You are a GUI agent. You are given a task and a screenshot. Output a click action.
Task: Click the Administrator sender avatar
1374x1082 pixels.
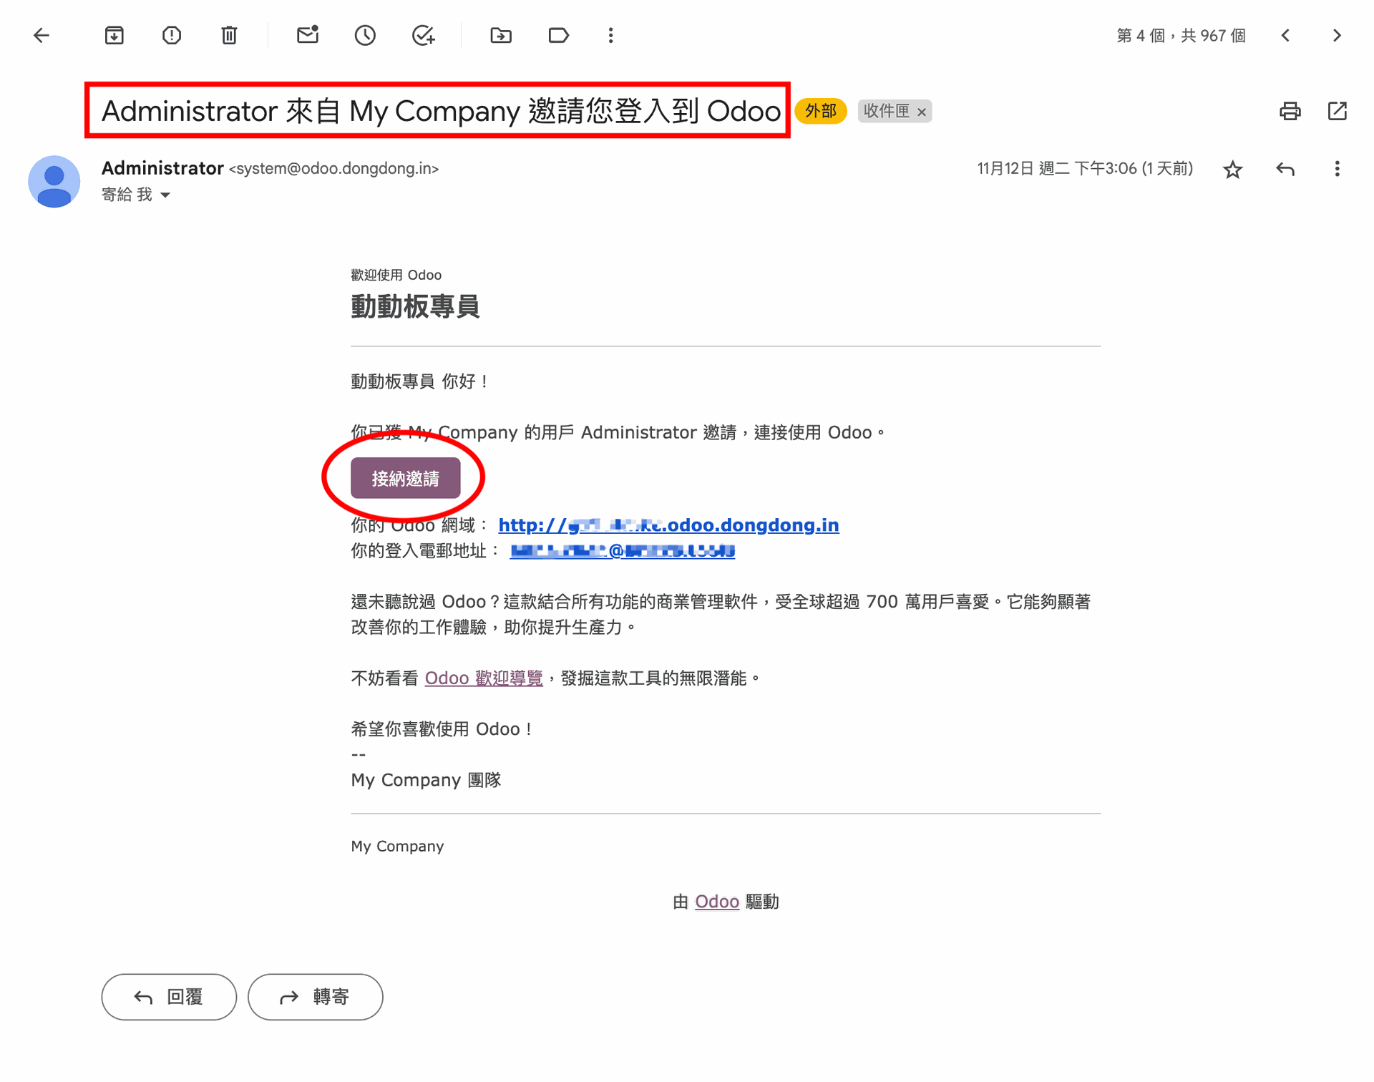pyautogui.click(x=54, y=181)
